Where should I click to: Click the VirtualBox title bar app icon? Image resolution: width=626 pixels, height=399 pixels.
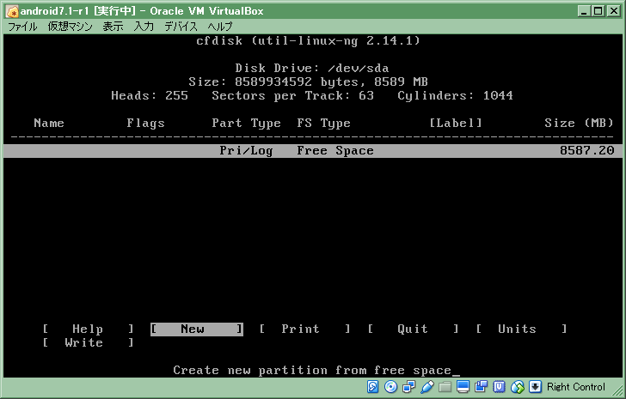[12, 11]
